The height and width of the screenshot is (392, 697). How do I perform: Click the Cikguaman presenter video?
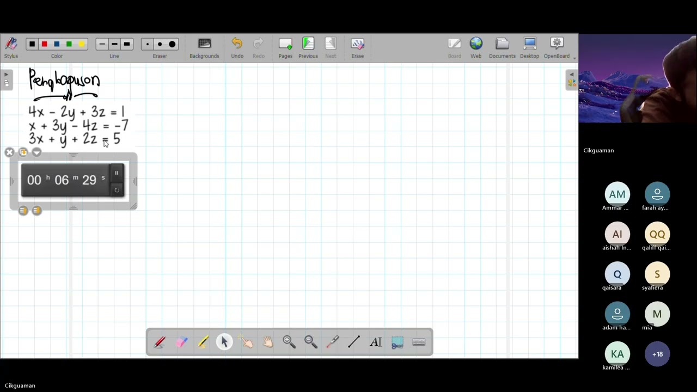tap(638, 79)
